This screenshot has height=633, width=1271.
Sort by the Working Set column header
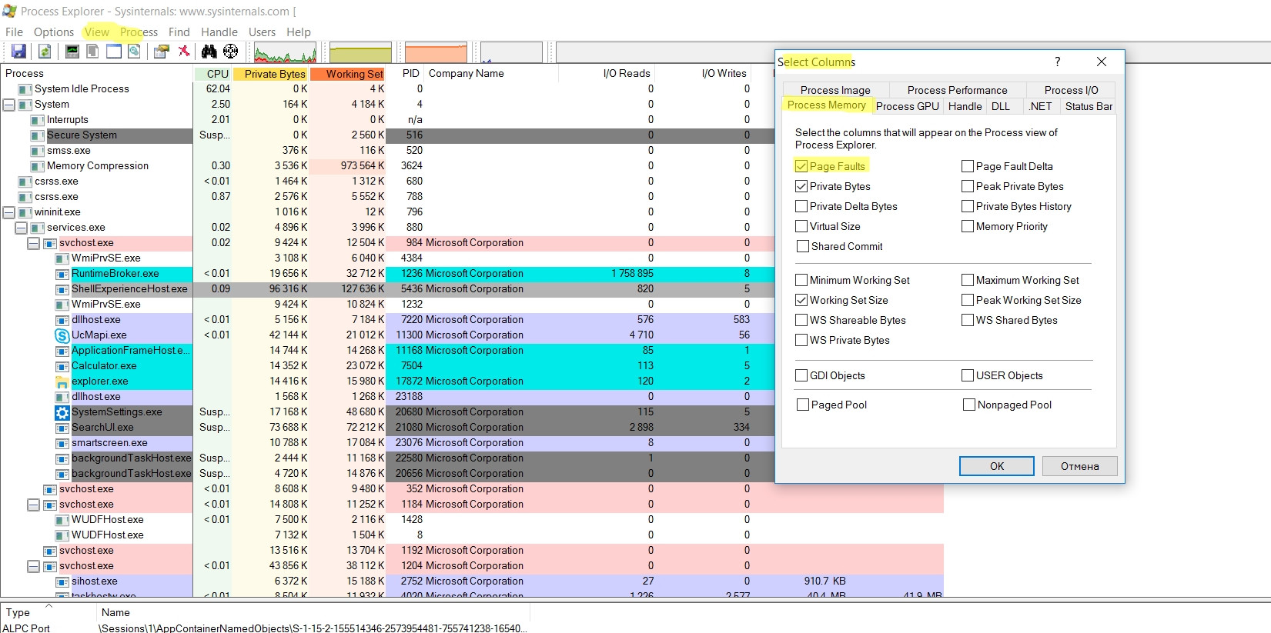click(348, 74)
